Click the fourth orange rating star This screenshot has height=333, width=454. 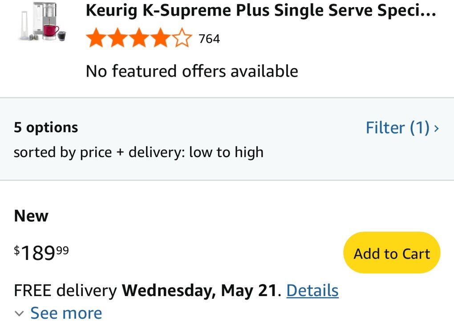pyautogui.click(x=161, y=39)
